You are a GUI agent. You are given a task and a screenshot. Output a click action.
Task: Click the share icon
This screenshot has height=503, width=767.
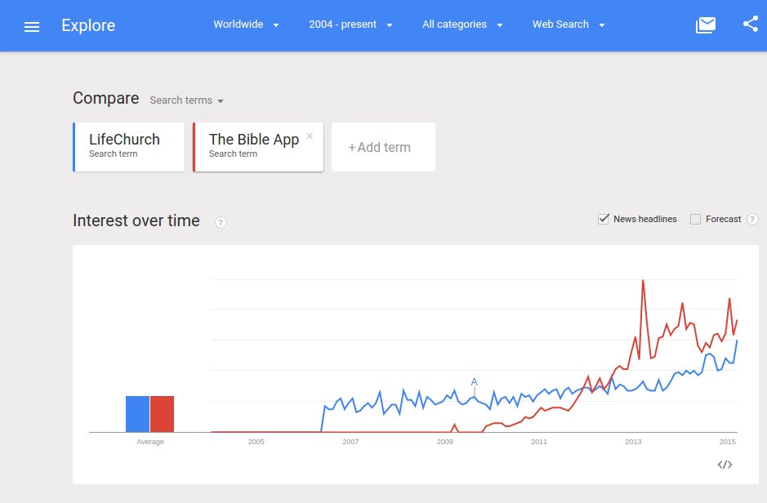click(751, 24)
